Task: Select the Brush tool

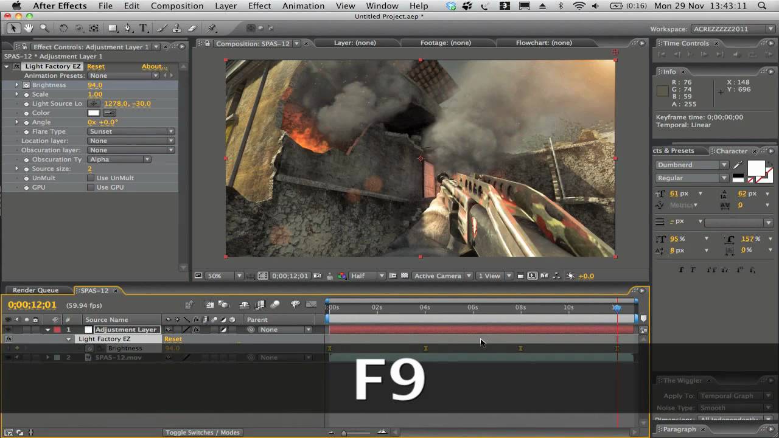Action: tap(162, 28)
